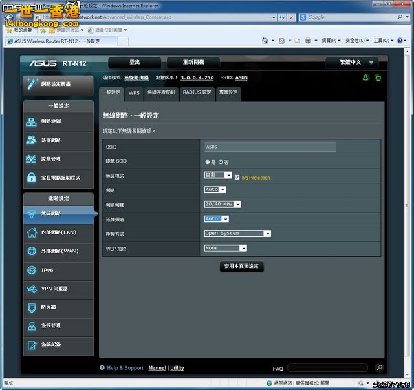Open the 訪客網路 guest network icon
The height and width of the screenshot is (390, 414).
pyautogui.click(x=31, y=140)
